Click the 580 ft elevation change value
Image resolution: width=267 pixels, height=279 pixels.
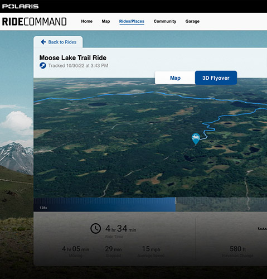(x=237, y=249)
